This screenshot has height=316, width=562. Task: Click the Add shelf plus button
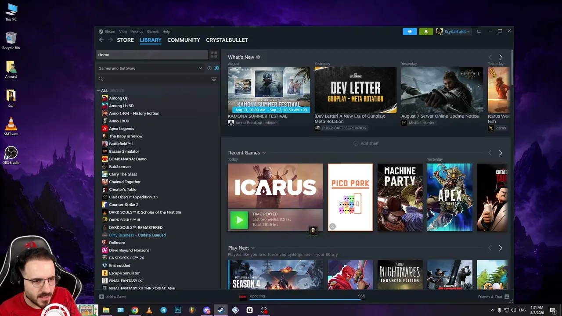point(356,144)
